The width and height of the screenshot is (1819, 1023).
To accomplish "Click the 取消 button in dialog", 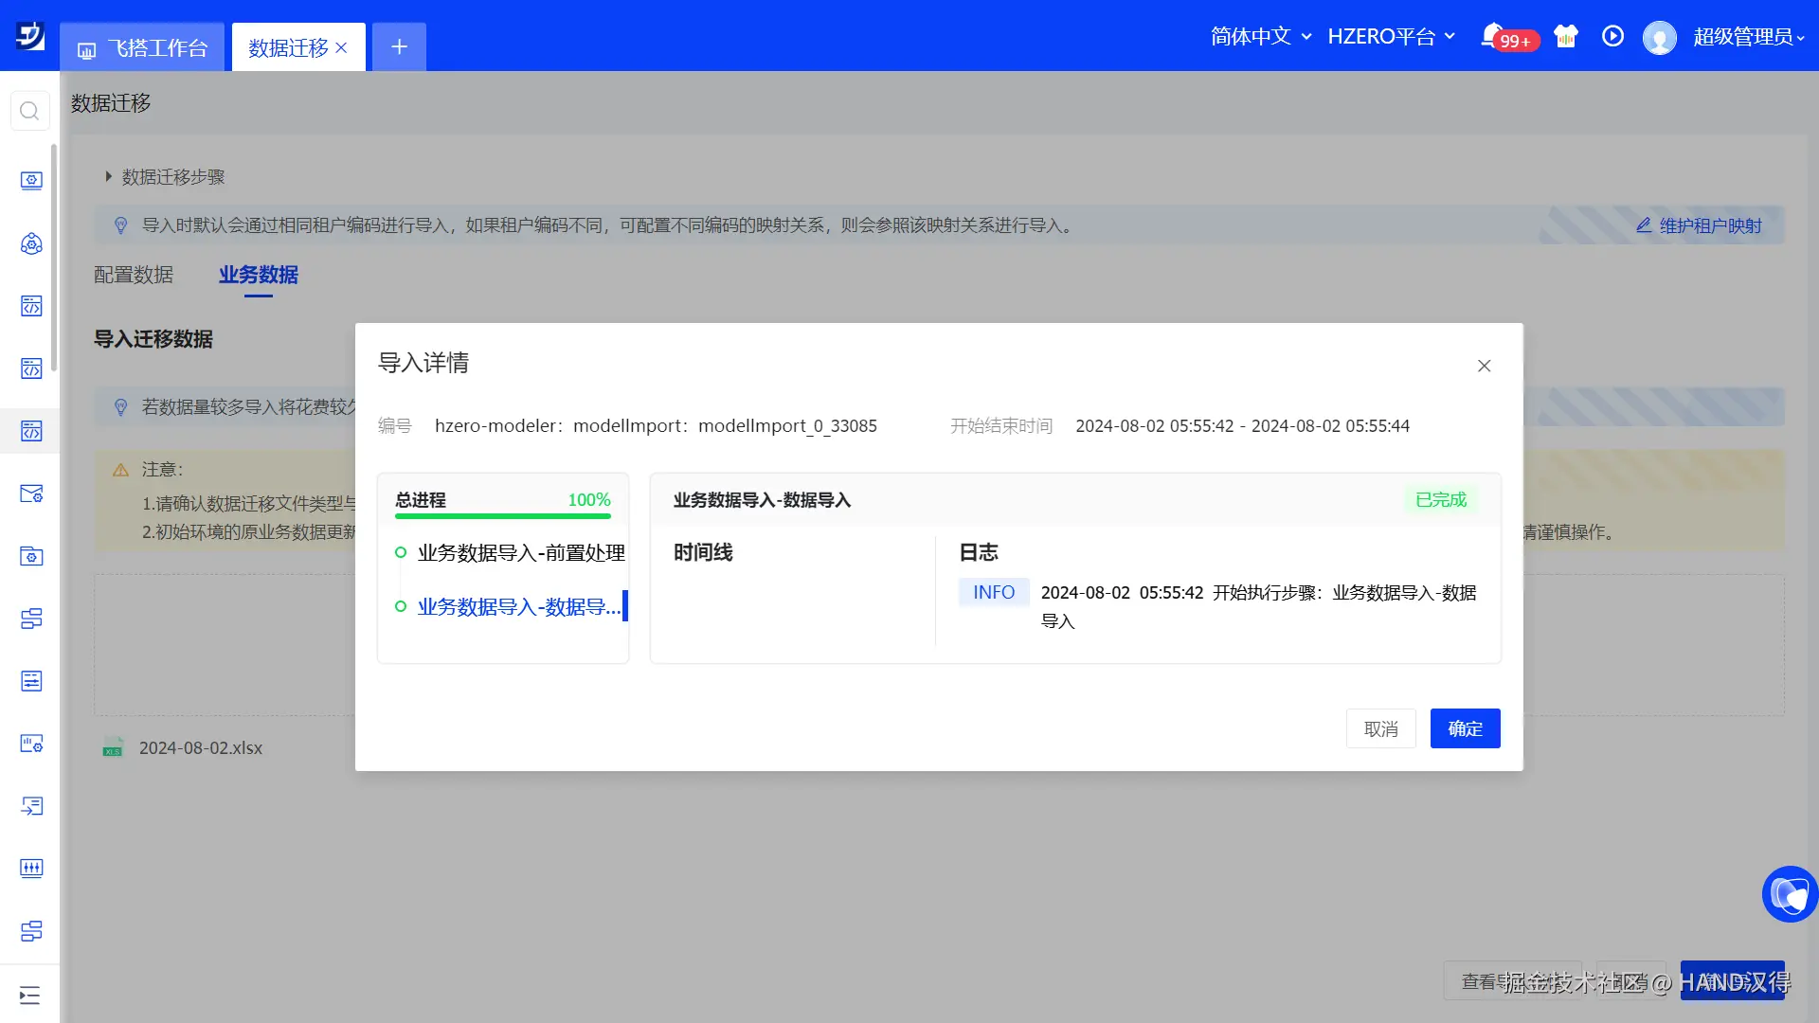I will (x=1380, y=728).
